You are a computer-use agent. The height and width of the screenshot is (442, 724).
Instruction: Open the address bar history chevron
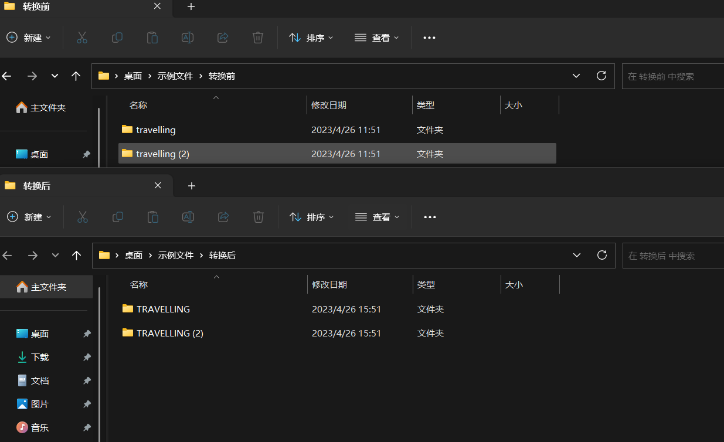(x=576, y=76)
